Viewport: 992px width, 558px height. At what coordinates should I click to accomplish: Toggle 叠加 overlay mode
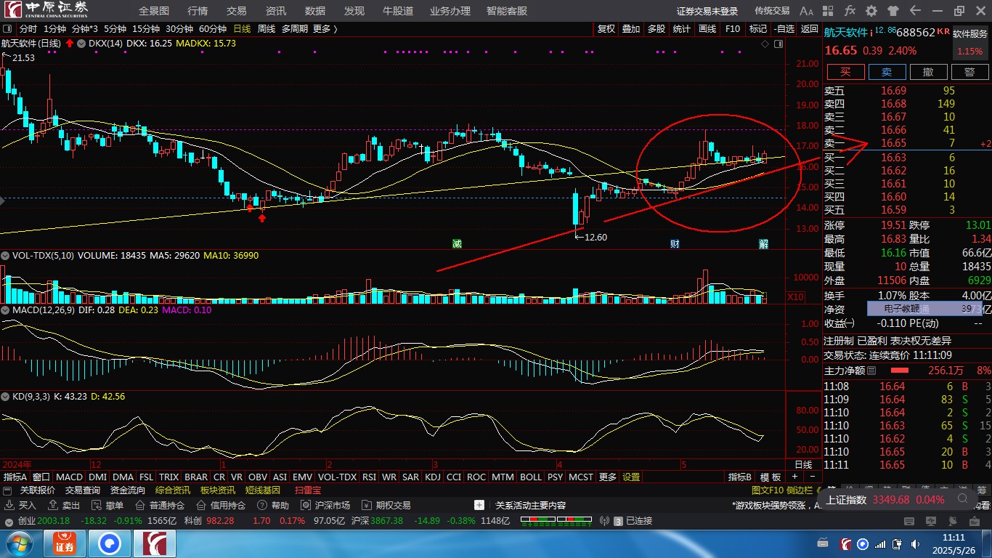click(x=631, y=29)
